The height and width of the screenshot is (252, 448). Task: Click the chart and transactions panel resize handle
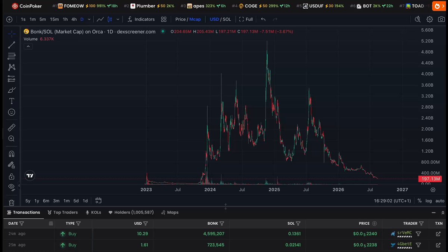(x=225, y=206)
